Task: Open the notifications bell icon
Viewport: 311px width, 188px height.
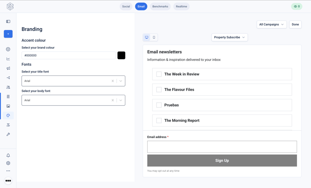Action: tap(8, 156)
